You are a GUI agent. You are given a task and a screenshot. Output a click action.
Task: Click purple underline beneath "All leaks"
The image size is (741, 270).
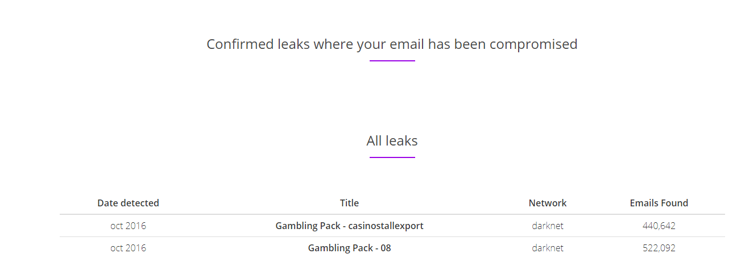coord(392,157)
